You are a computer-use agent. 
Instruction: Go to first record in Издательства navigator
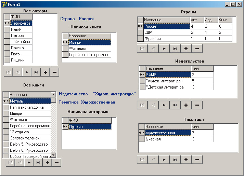click(x=142, y=105)
